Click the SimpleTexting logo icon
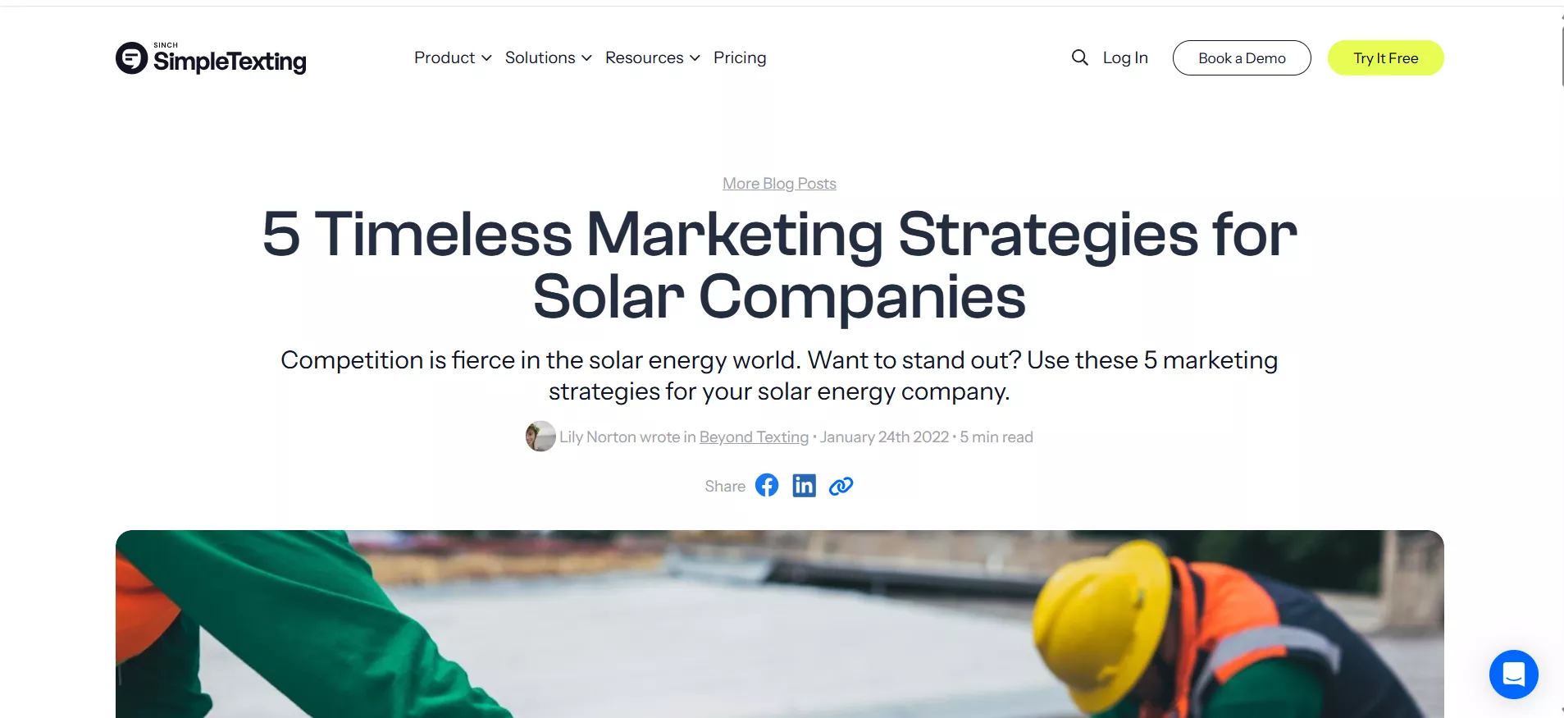 pyautogui.click(x=131, y=58)
